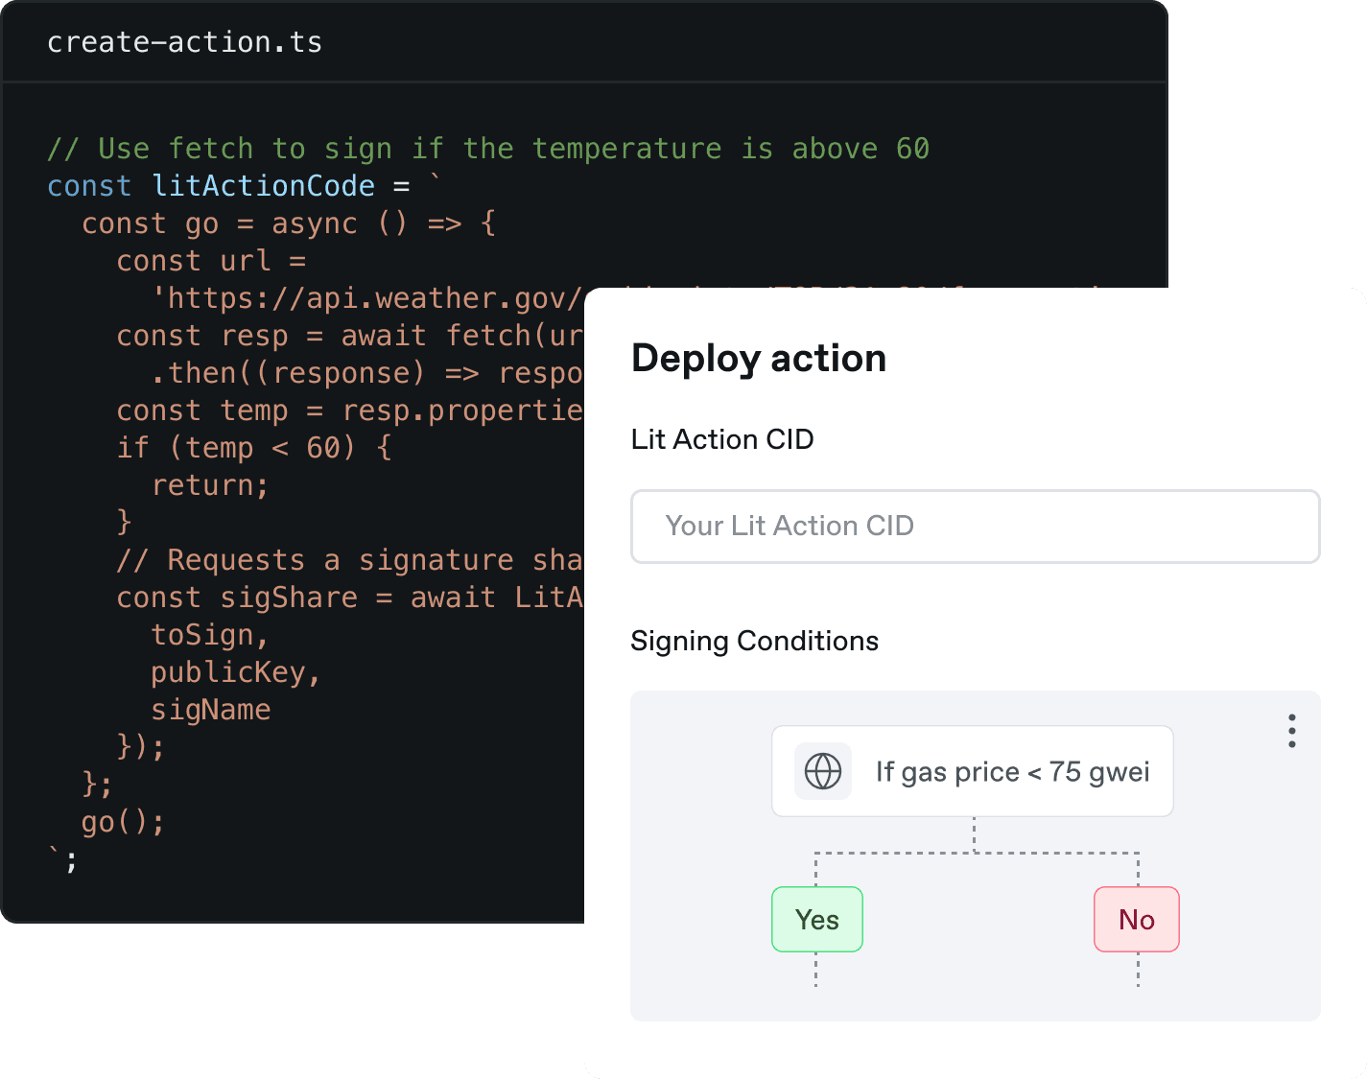1367x1079 pixels.
Task: Click the 'publicKey,' argument
Action: 236,672
